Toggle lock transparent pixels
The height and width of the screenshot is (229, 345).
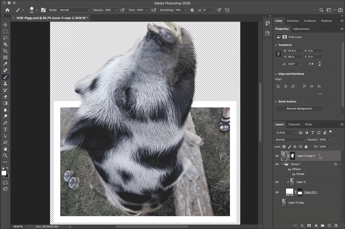(x=284, y=146)
